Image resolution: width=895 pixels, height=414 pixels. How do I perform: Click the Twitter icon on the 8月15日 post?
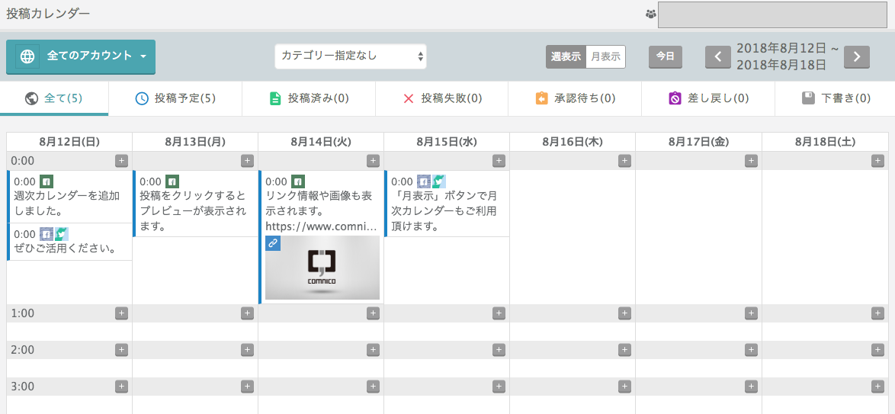[x=439, y=181]
